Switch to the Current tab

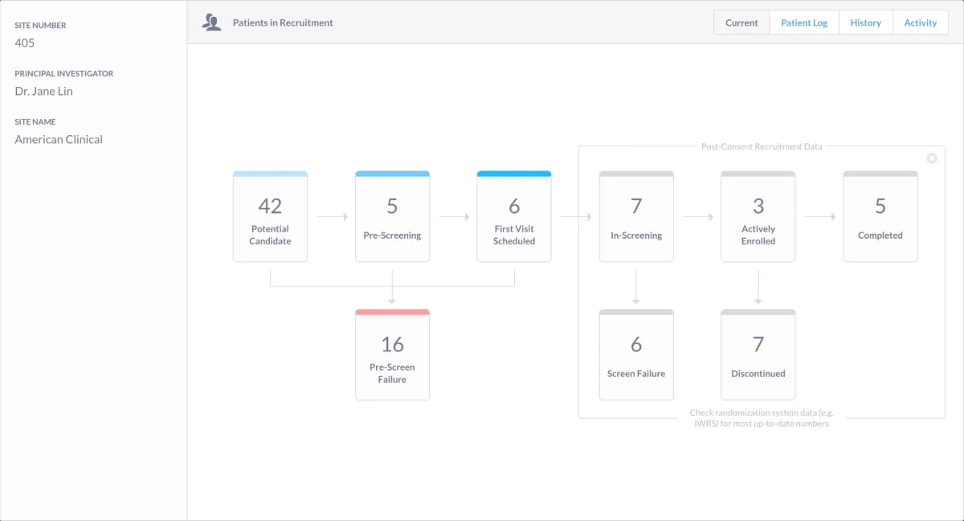click(741, 23)
